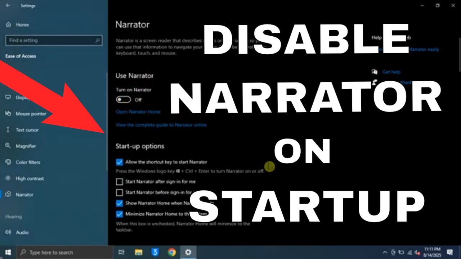Open Google Chrome from the taskbar
Screen dimensions: 461x259
click(172, 252)
